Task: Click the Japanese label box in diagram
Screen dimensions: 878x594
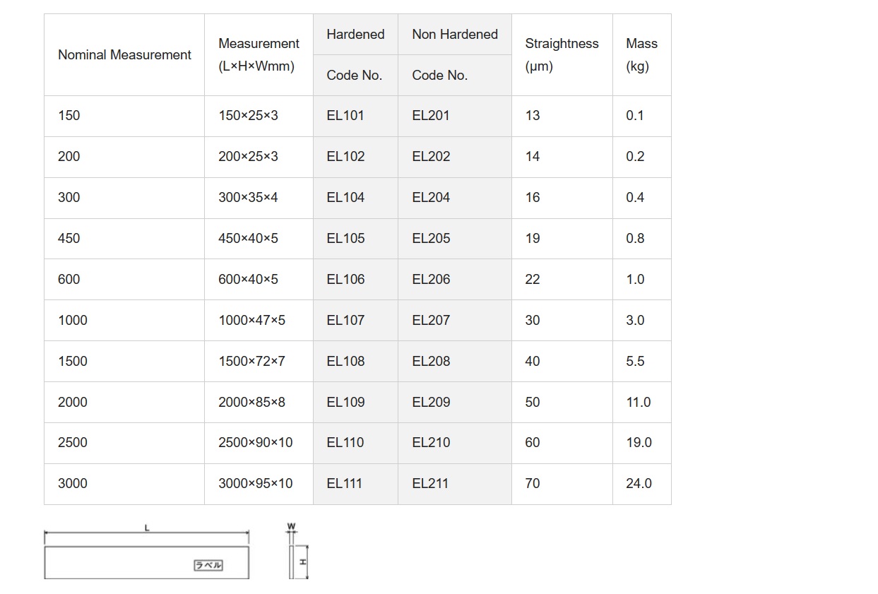Action: pyautogui.click(x=208, y=566)
